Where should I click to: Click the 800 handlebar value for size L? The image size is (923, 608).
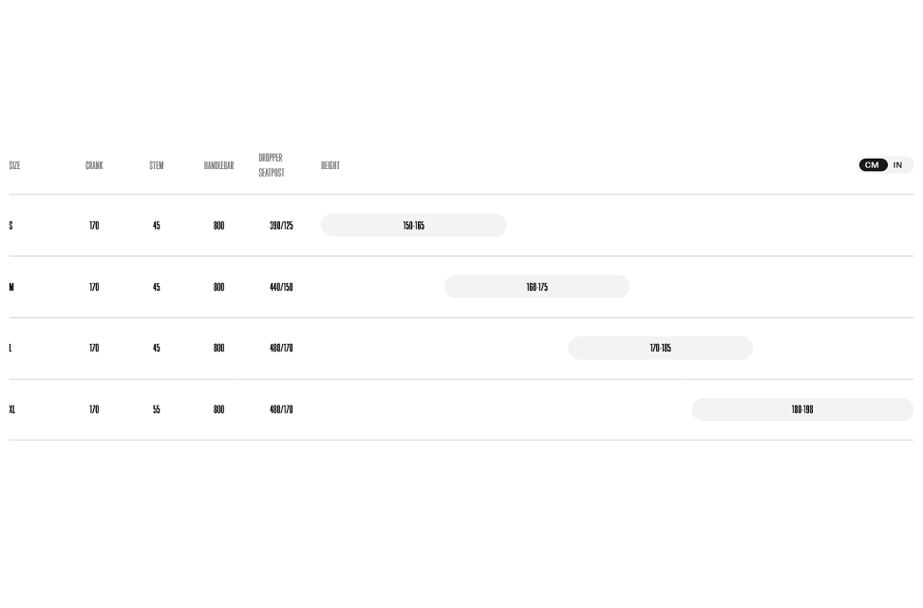(x=219, y=349)
